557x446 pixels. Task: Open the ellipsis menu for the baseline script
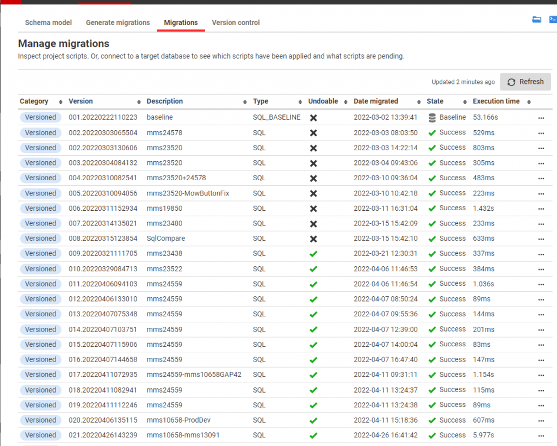pos(541,118)
